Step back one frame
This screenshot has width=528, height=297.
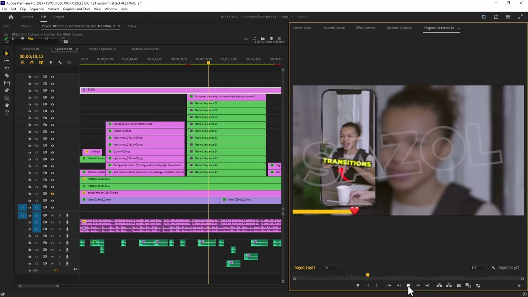point(398,285)
